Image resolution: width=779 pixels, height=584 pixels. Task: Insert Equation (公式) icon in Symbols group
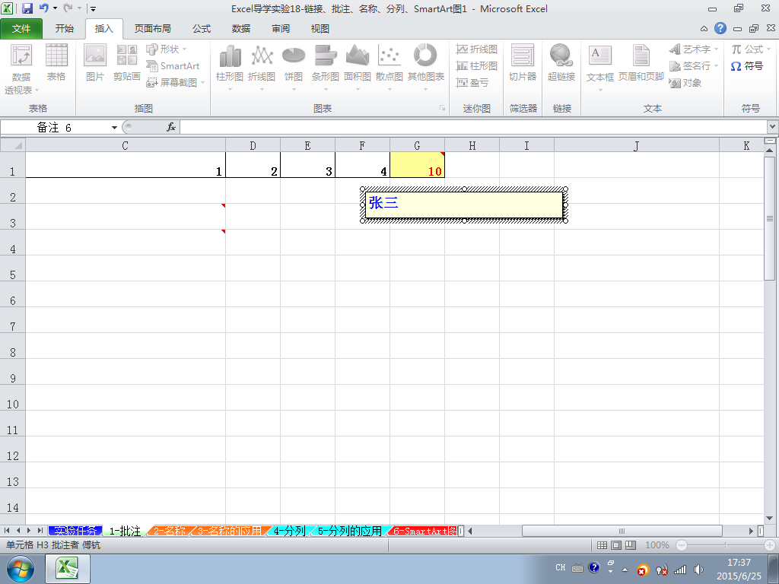click(750, 49)
